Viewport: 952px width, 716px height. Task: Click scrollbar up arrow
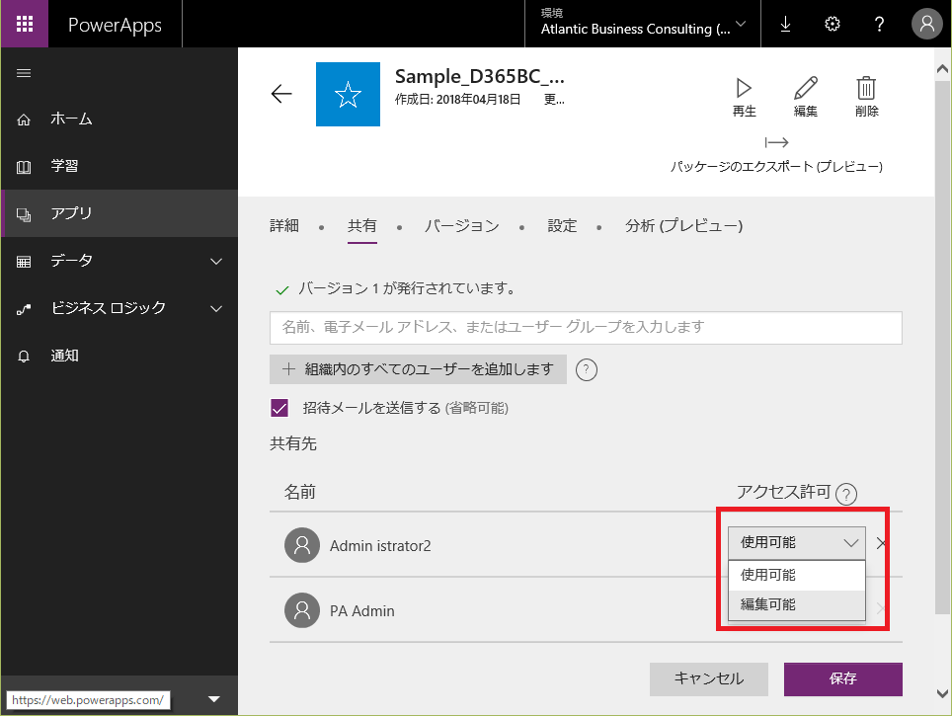pos(942,68)
